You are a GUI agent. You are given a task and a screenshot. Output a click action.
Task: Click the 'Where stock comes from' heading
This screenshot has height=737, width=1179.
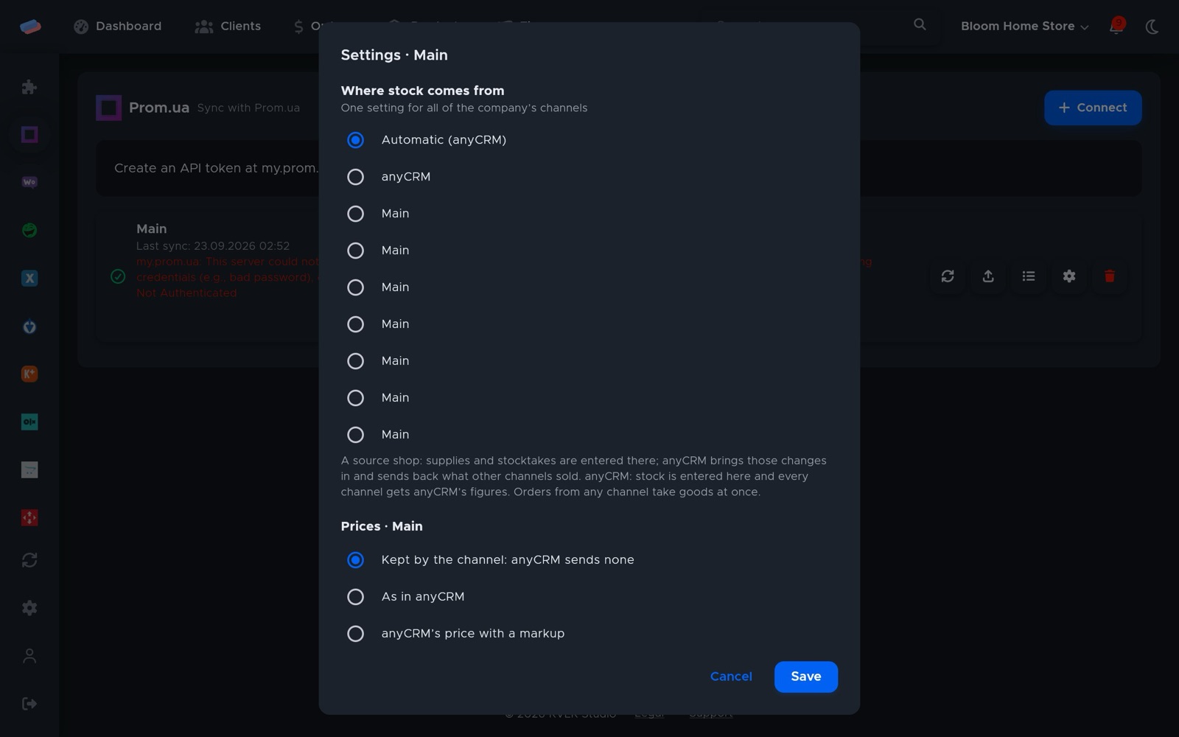422,91
